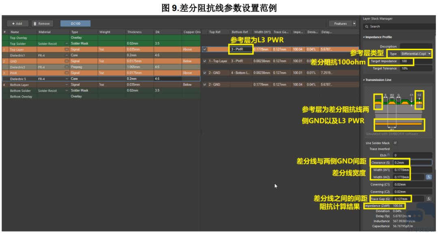Select the GND layer name cell
The width and height of the screenshot is (438, 236).
(x=13, y=62)
